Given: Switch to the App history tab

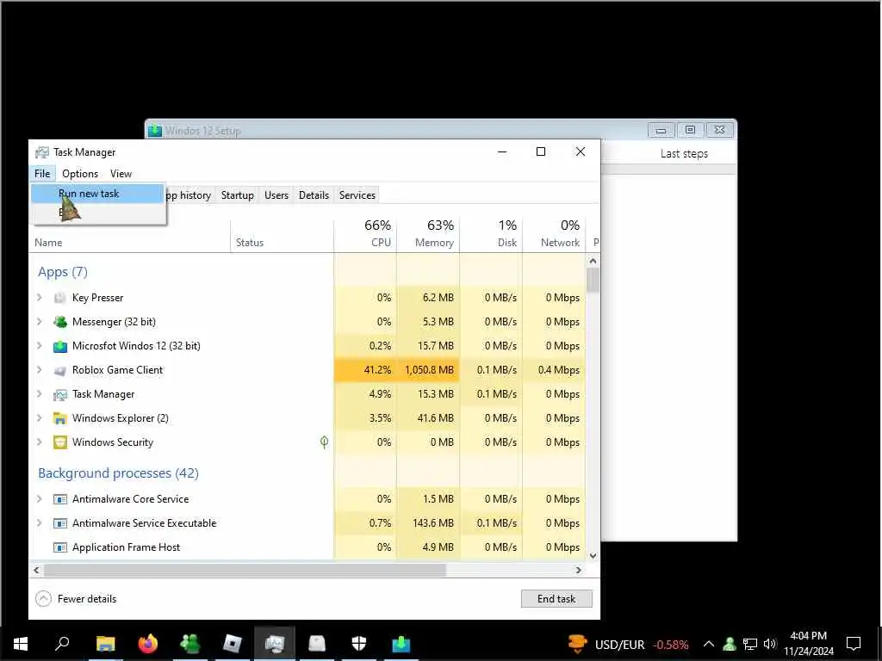Looking at the screenshot, I should (189, 195).
